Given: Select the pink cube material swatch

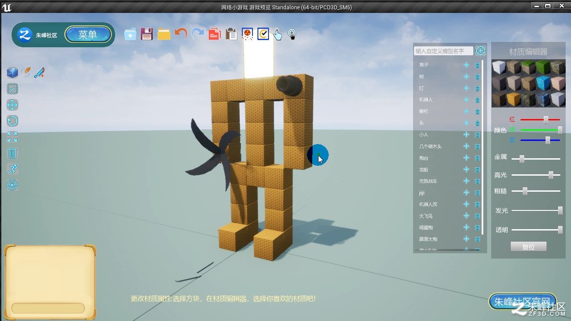Looking at the screenshot, I should coord(558,83).
